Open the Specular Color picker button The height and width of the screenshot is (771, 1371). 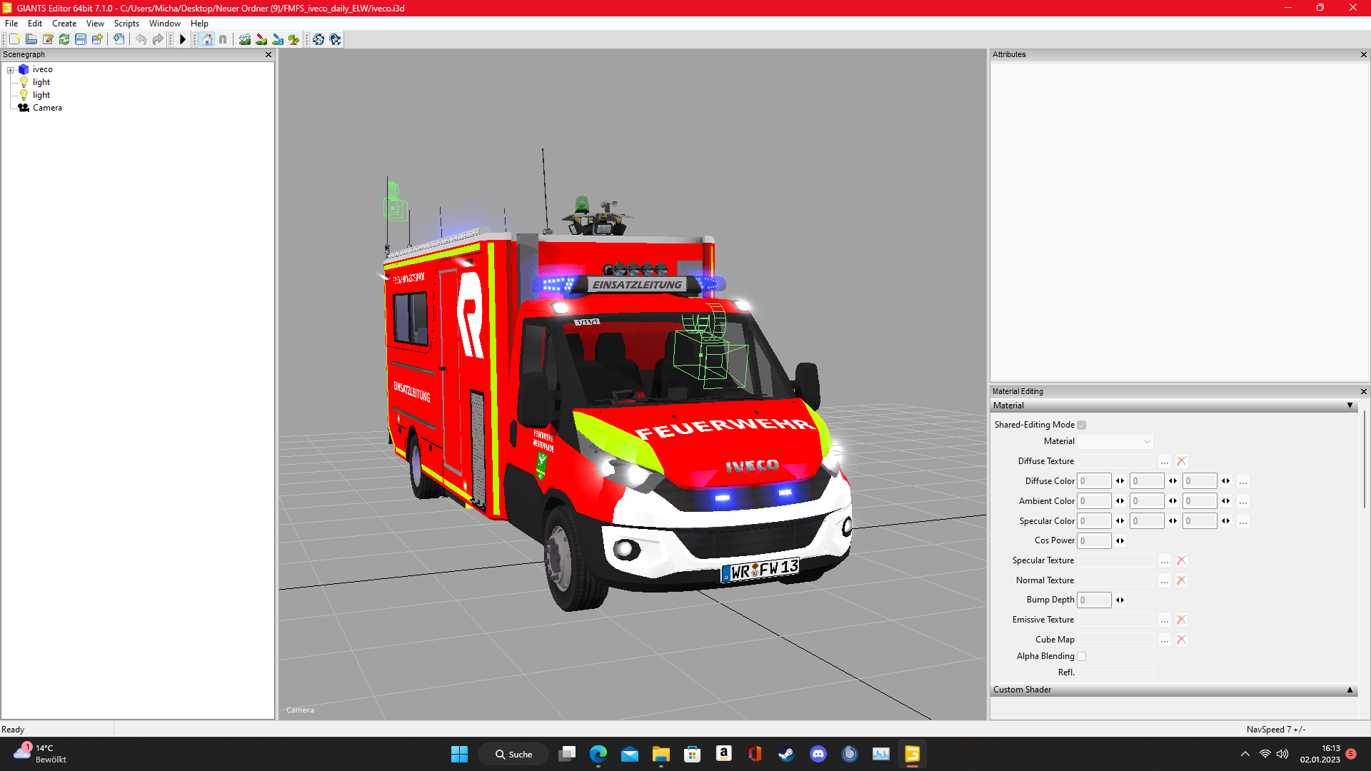point(1243,521)
